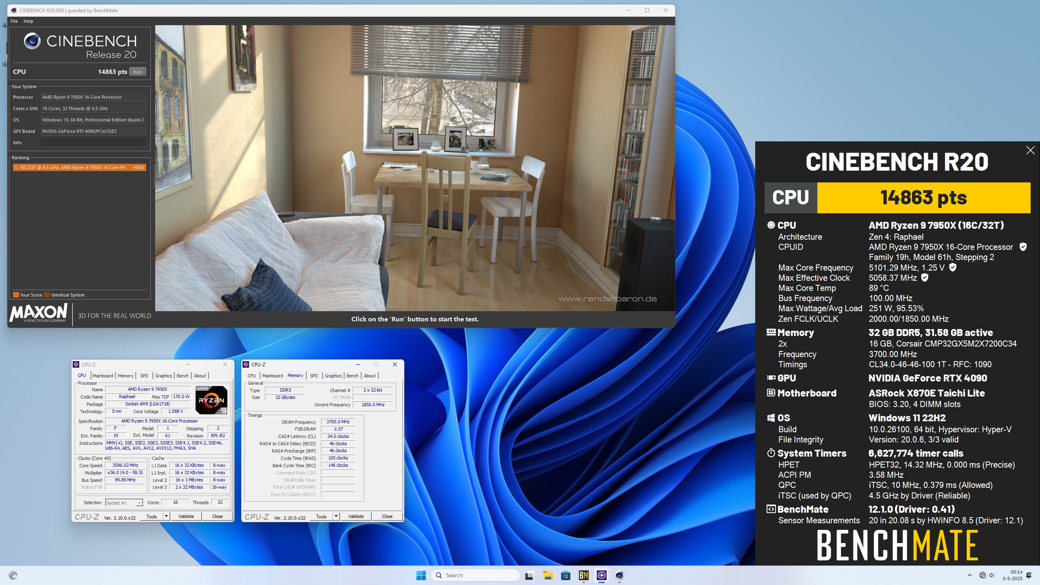Open File Explorer from the taskbar
This screenshot has width=1040, height=585.
click(x=548, y=575)
